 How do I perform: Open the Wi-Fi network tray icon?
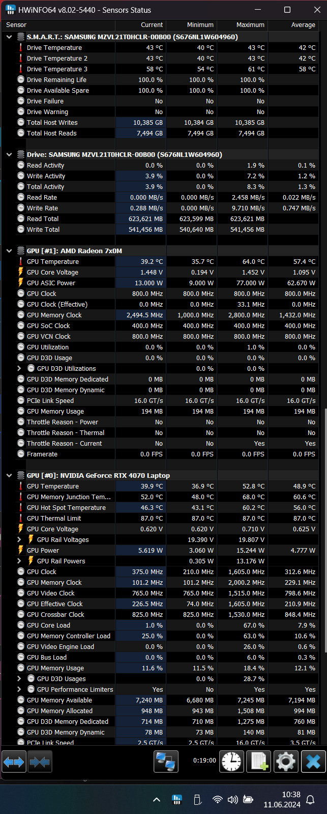tap(218, 800)
